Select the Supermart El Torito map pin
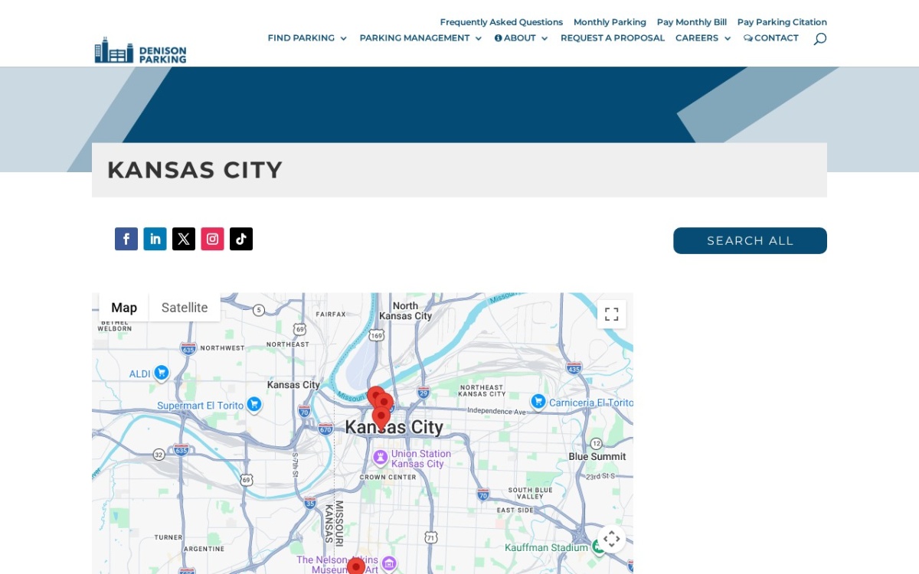Screen dimensions: 919x574 click(254, 404)
